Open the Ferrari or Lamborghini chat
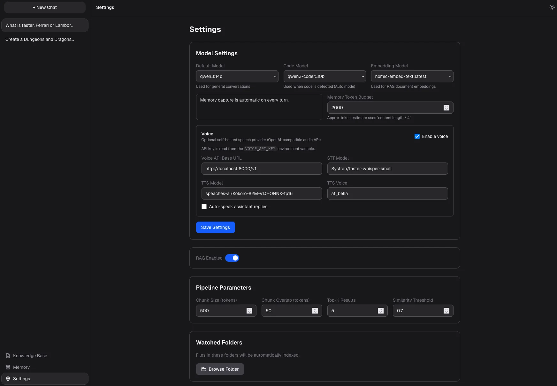 [45, 25]
